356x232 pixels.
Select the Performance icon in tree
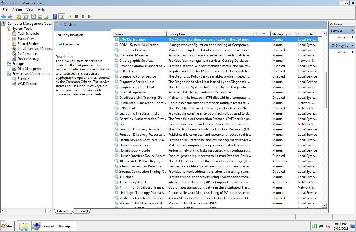click(14, 54)
